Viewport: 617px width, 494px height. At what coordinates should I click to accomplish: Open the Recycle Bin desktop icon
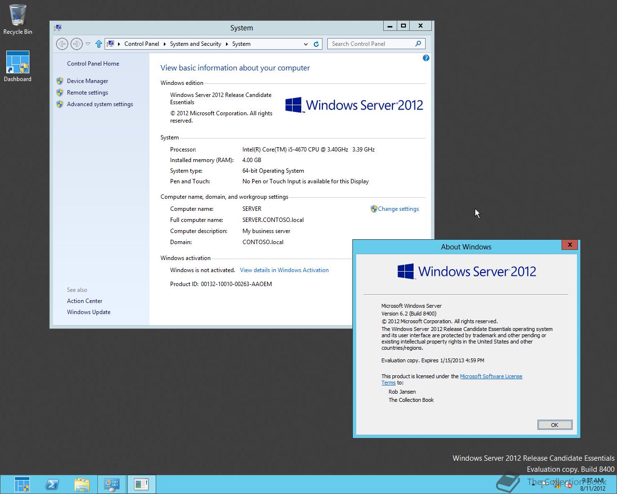(x=18, y=20)
